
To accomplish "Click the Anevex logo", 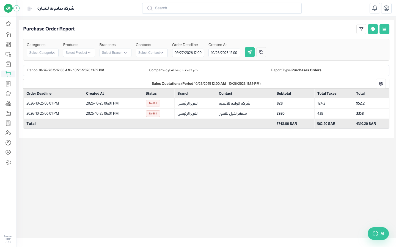I will [8, 8].
